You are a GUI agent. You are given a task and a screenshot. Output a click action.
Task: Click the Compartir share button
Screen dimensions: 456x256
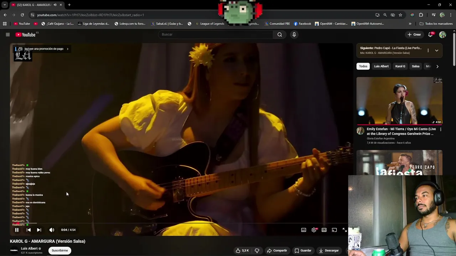coord(277,250)
